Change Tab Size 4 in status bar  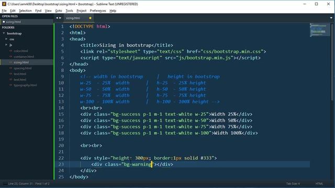[293, 184]
